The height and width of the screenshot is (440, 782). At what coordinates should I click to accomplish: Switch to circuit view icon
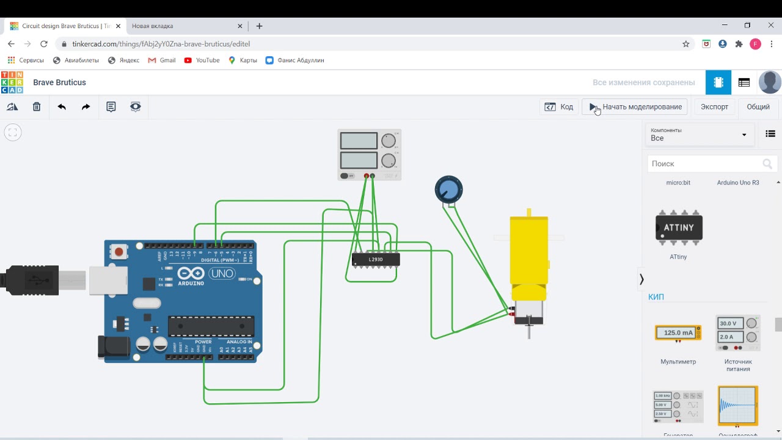[718, 82]
